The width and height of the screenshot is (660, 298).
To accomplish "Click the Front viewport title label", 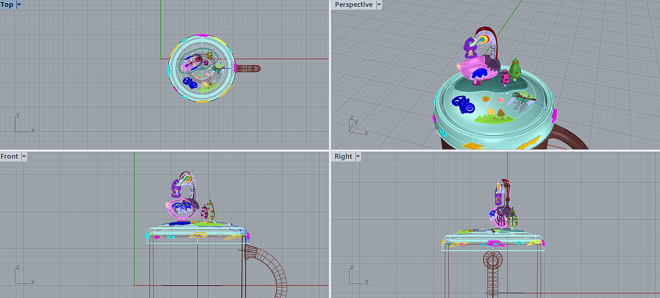I will (x=9, y=156).
